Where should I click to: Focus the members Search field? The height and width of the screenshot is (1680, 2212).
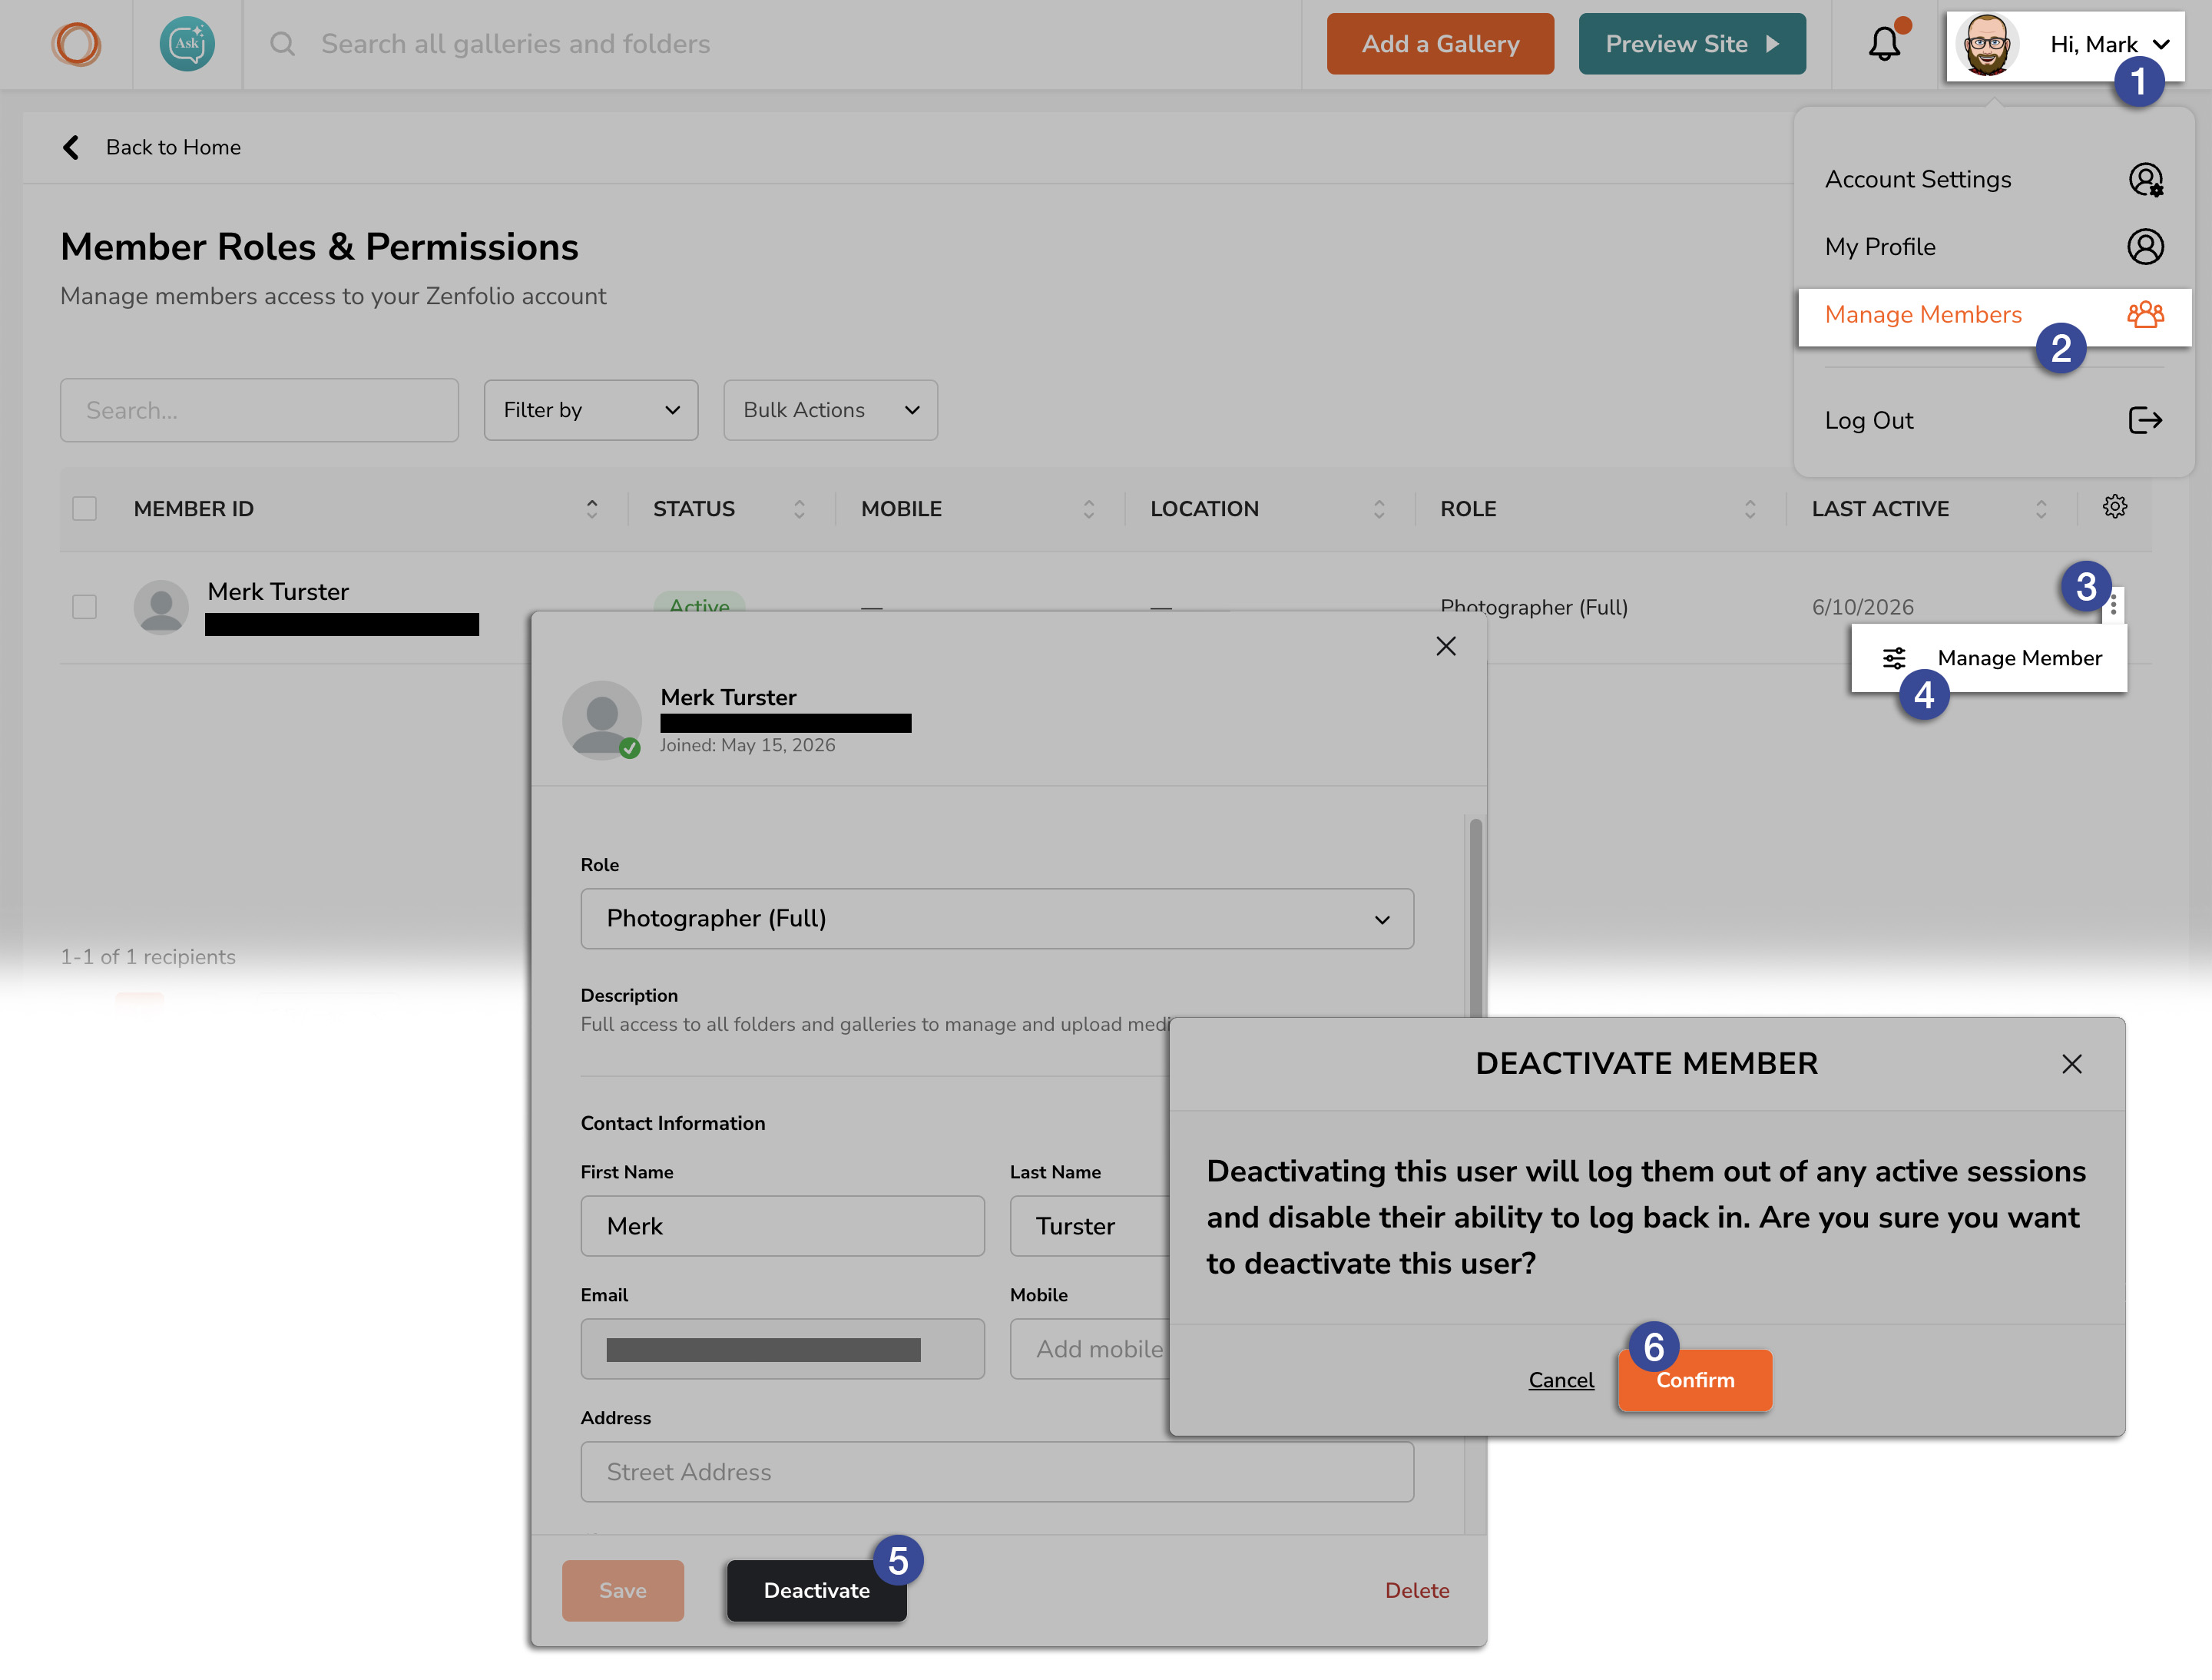259,410
